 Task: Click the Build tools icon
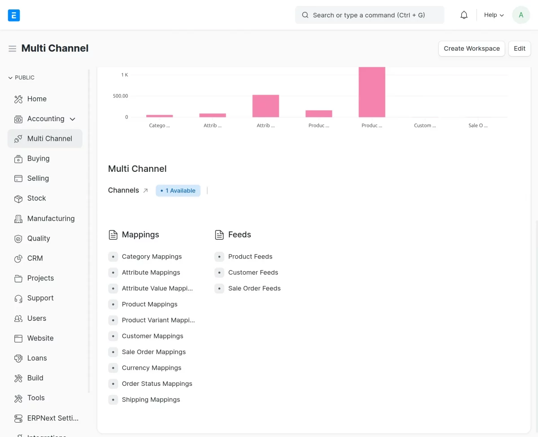pyautogui.click(x=18, y=378)
